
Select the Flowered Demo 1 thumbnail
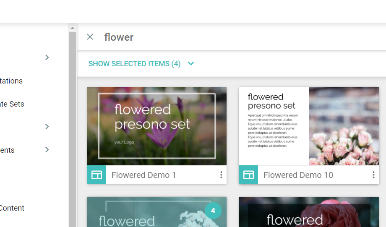pos(157,126)
